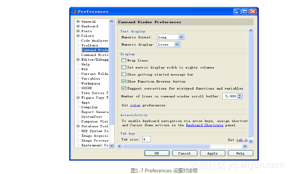Click the MATLAB logo in title bar
The height and width of the screenshot is (174, 288).
(74, 12)
